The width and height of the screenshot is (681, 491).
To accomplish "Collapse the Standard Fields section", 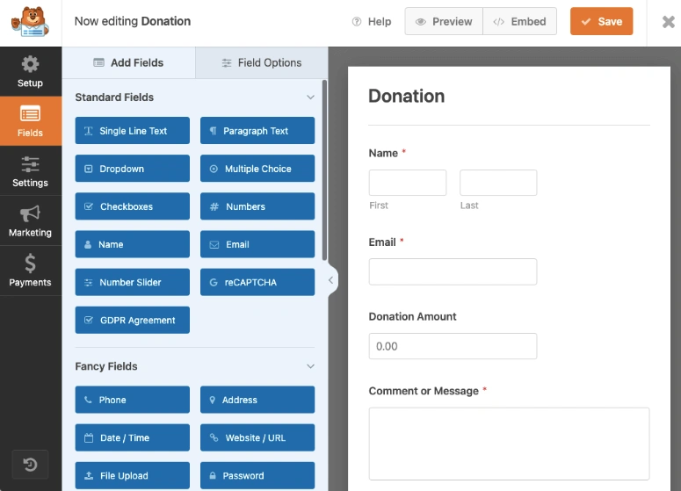I will [x=310, y=97].
